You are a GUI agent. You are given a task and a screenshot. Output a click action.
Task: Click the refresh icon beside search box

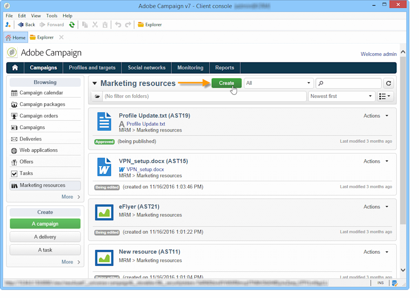389,83
